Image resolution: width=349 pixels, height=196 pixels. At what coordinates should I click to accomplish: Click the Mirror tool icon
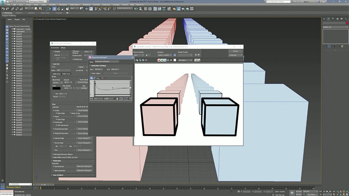pyautogui.click(x=136, y=9)
